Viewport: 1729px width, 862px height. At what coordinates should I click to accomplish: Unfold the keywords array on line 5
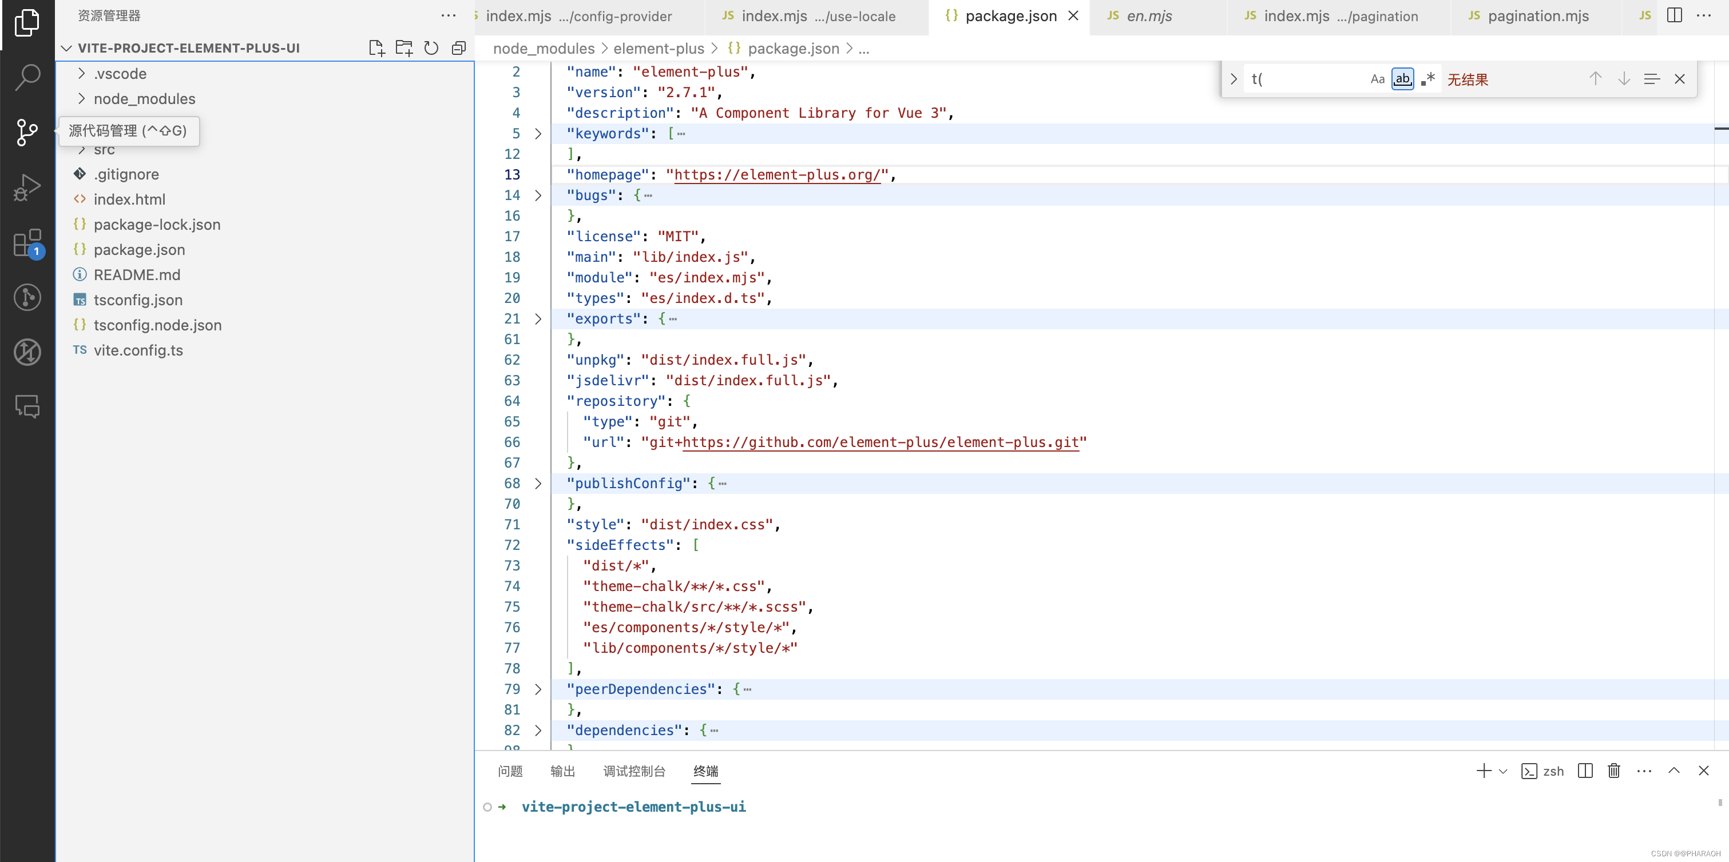pyautogui.click(x=538, y=134)
